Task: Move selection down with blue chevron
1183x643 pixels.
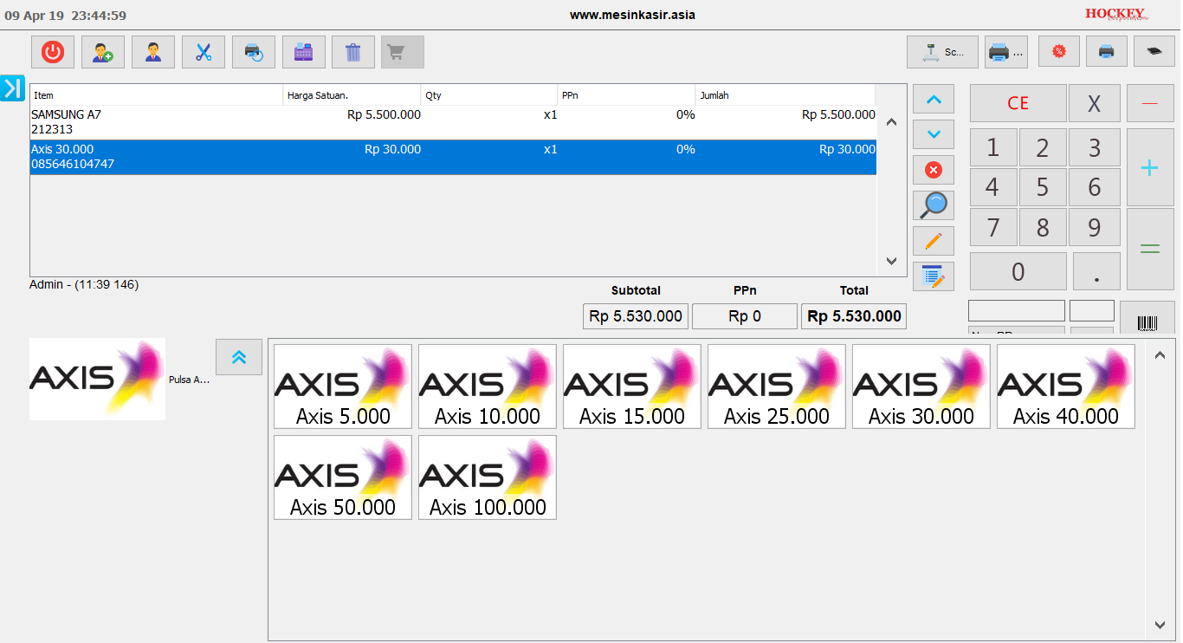Action: (x=934, y=134)
